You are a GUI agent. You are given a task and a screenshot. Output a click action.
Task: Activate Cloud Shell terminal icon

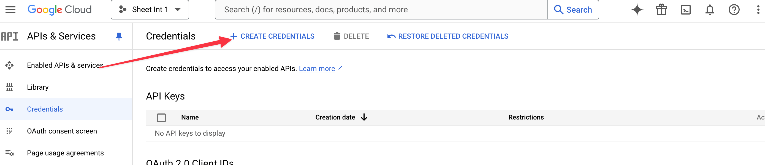tap(685, 10)
